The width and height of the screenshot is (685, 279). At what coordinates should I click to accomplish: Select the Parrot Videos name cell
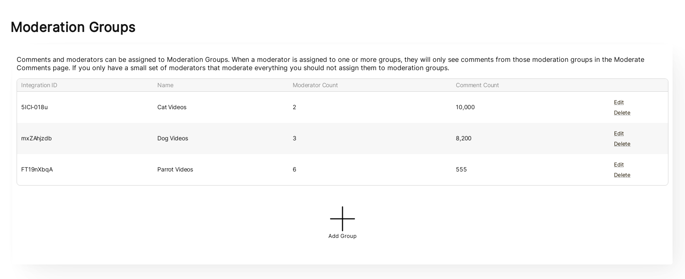click(175, 169)
